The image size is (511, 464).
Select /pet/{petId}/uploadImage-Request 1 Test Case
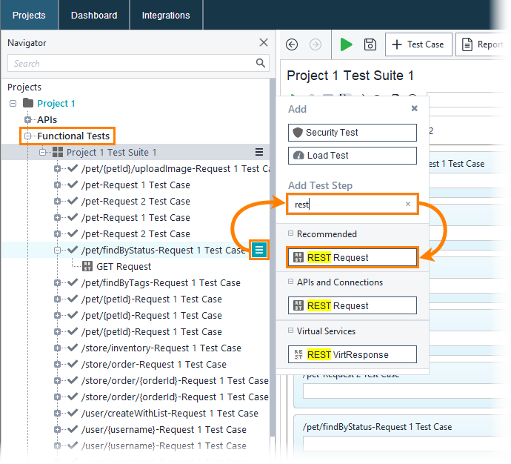coord(176,168)
